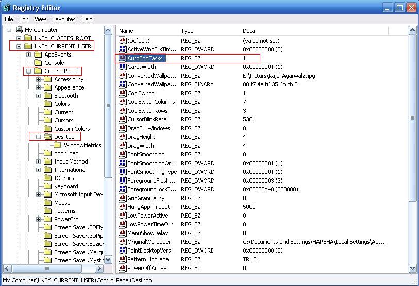Image resolution: width=419 pixels, height=286 pixels.
Task: Expand the Bluetooth node
Action: coord(39,96)
